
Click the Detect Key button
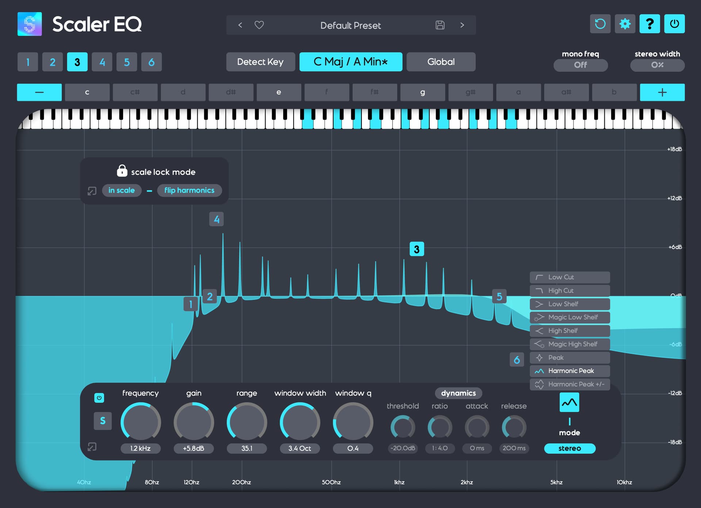[x=260, y=62]
